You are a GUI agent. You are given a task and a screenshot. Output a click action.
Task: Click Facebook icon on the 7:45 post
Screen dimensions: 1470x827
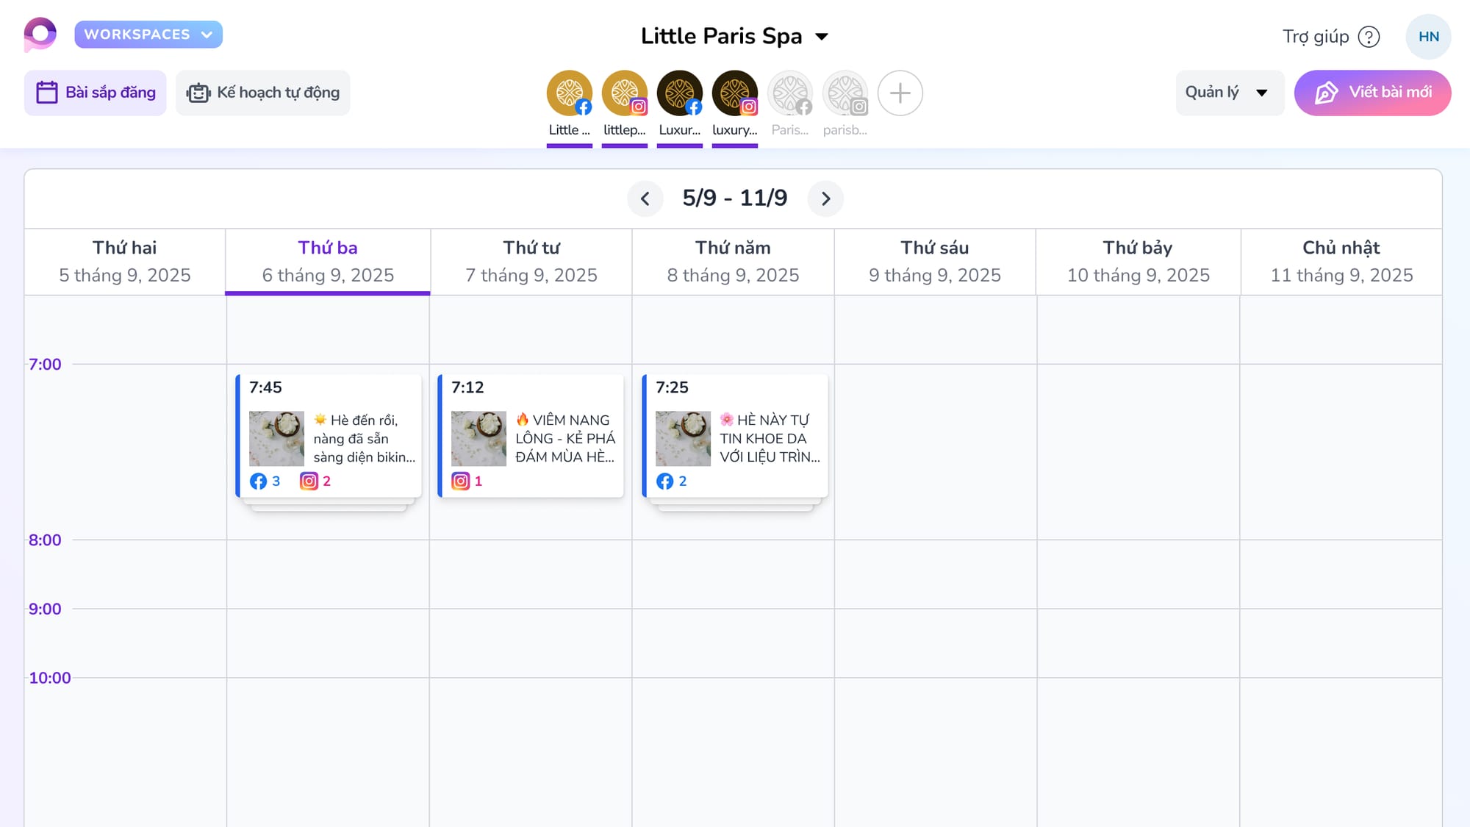258,481
